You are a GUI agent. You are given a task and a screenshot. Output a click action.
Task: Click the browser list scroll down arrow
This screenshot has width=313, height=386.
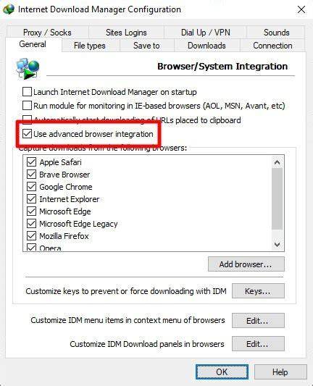(x=277, y=245)
